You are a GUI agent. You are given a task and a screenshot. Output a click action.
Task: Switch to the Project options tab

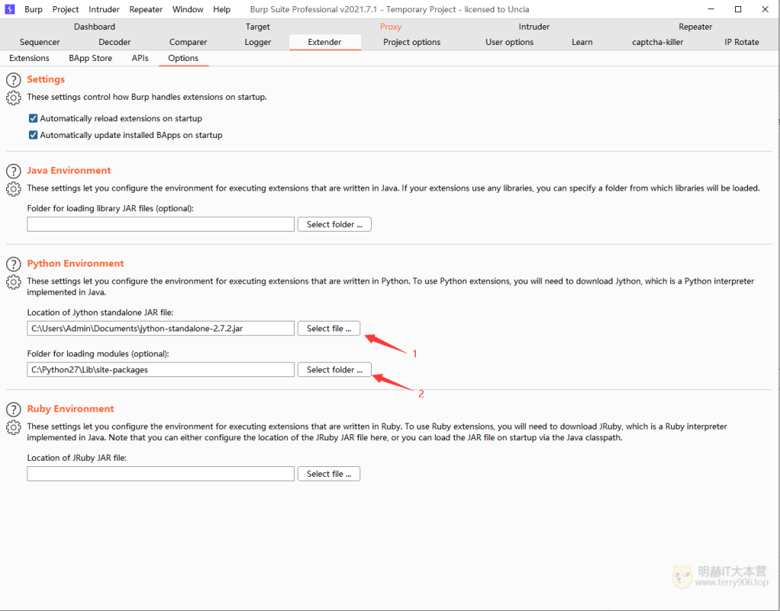(x=412, y=43)
